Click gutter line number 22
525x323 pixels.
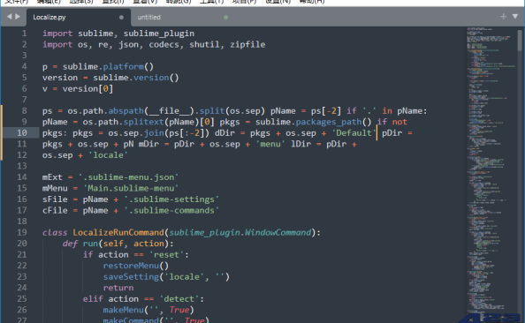[x=22, y=266]
